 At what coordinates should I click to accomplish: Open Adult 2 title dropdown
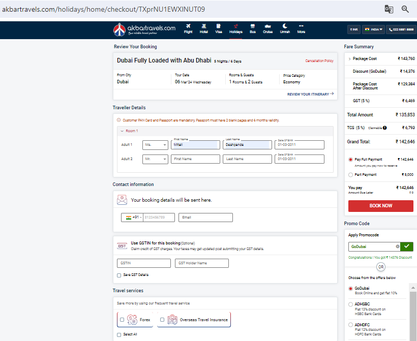pyautogui.click(x=155, y=159)
